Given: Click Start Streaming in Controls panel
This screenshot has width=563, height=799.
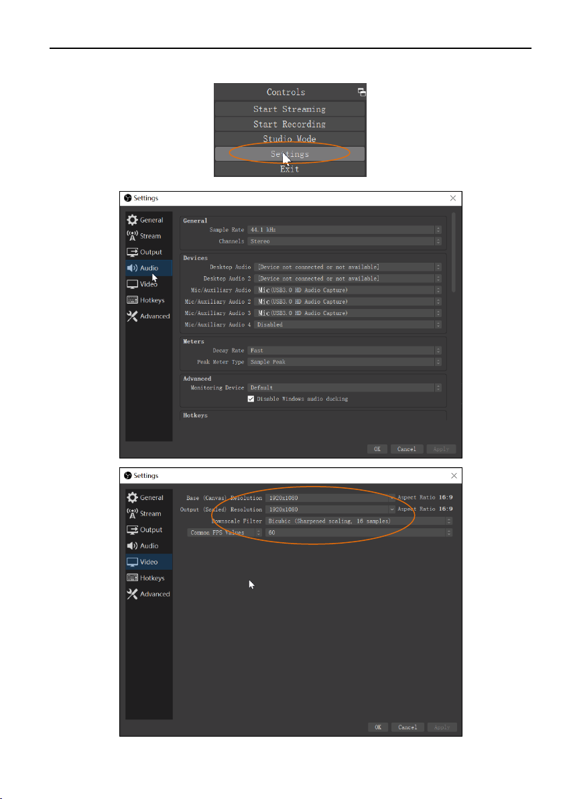Looking at the screenshot, I should click(290, 109).
